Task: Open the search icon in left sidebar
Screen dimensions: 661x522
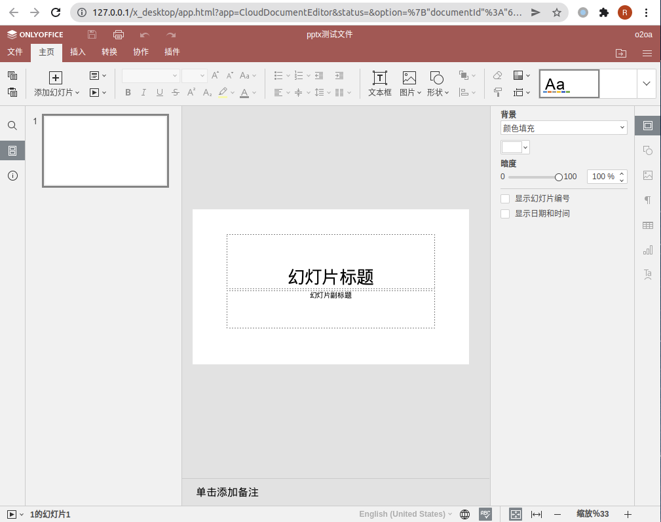Action: pos(12,126)
